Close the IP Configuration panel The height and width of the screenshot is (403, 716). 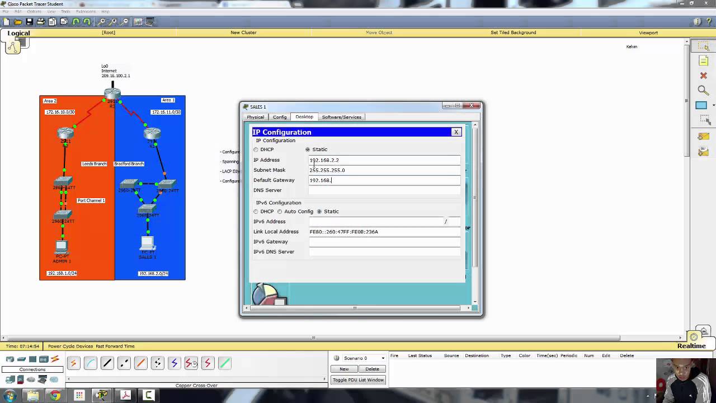[456, 132]
